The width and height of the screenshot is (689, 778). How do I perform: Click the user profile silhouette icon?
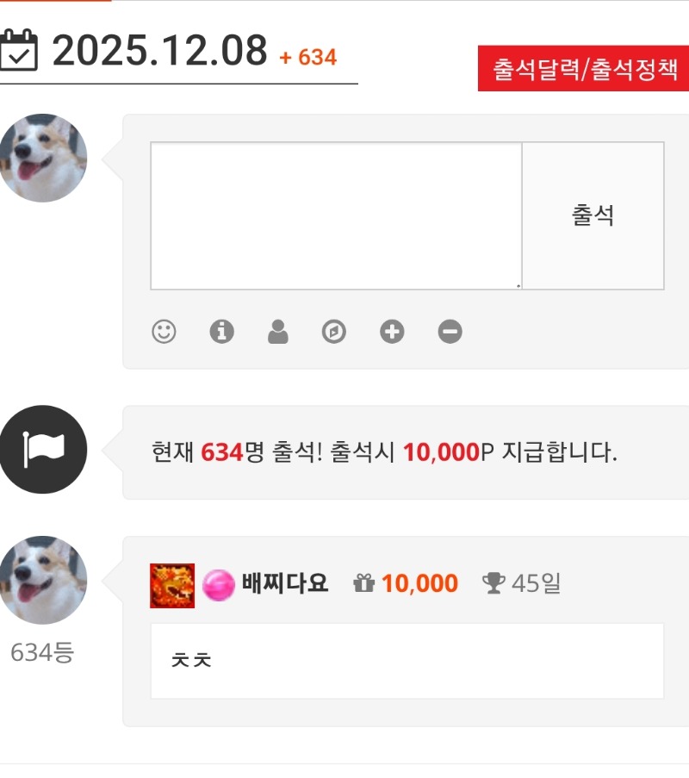pos(278,332)
